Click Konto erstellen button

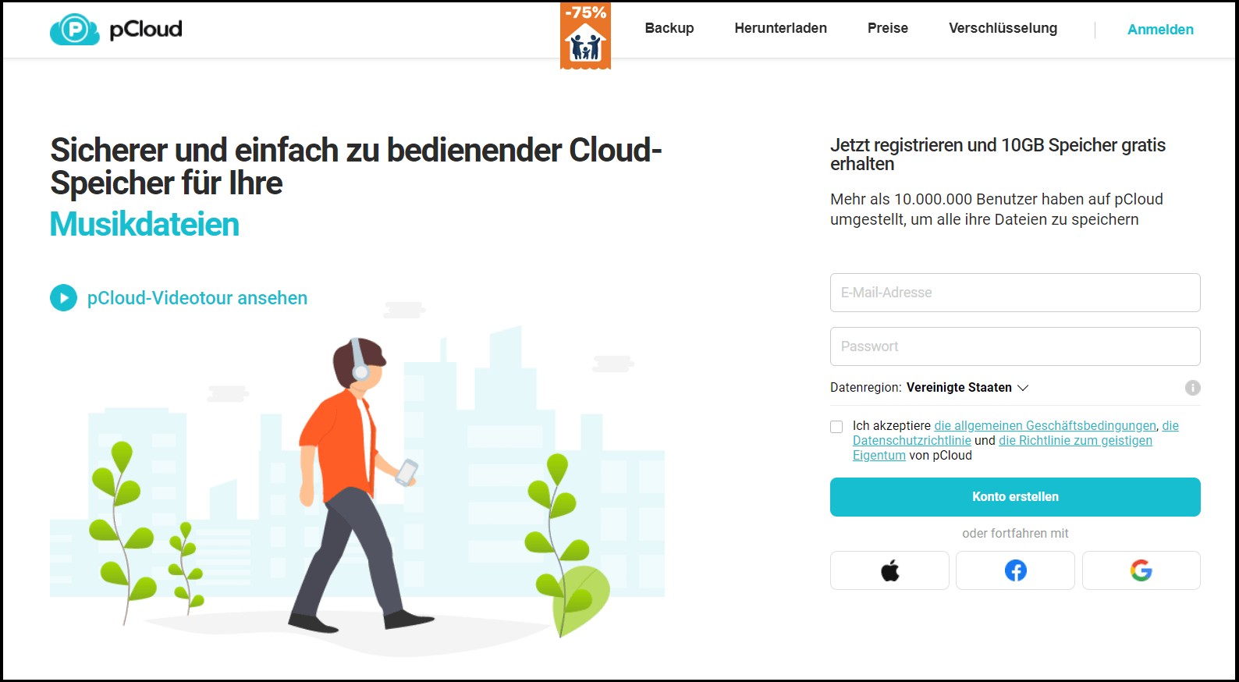click(x=1015, y=497)
